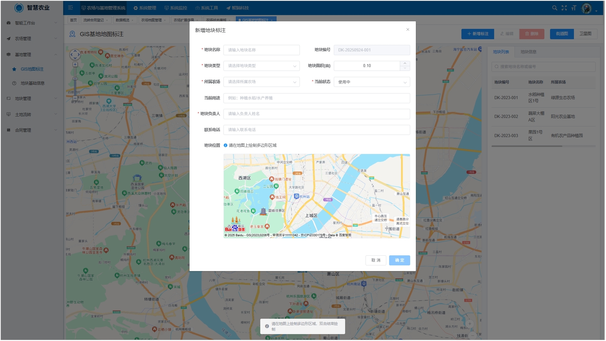Click the 确定 button to confirm

pyautogui.click(x=399, y=260)
